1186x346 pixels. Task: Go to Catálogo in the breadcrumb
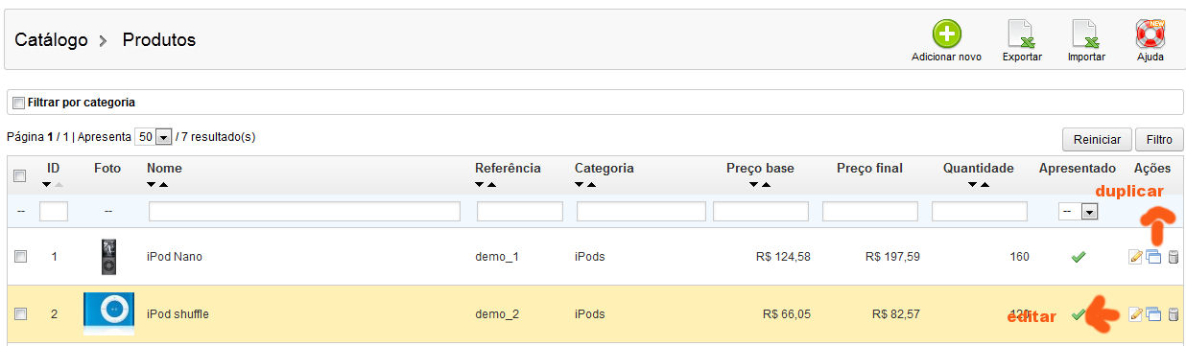(x=51, y=40)
